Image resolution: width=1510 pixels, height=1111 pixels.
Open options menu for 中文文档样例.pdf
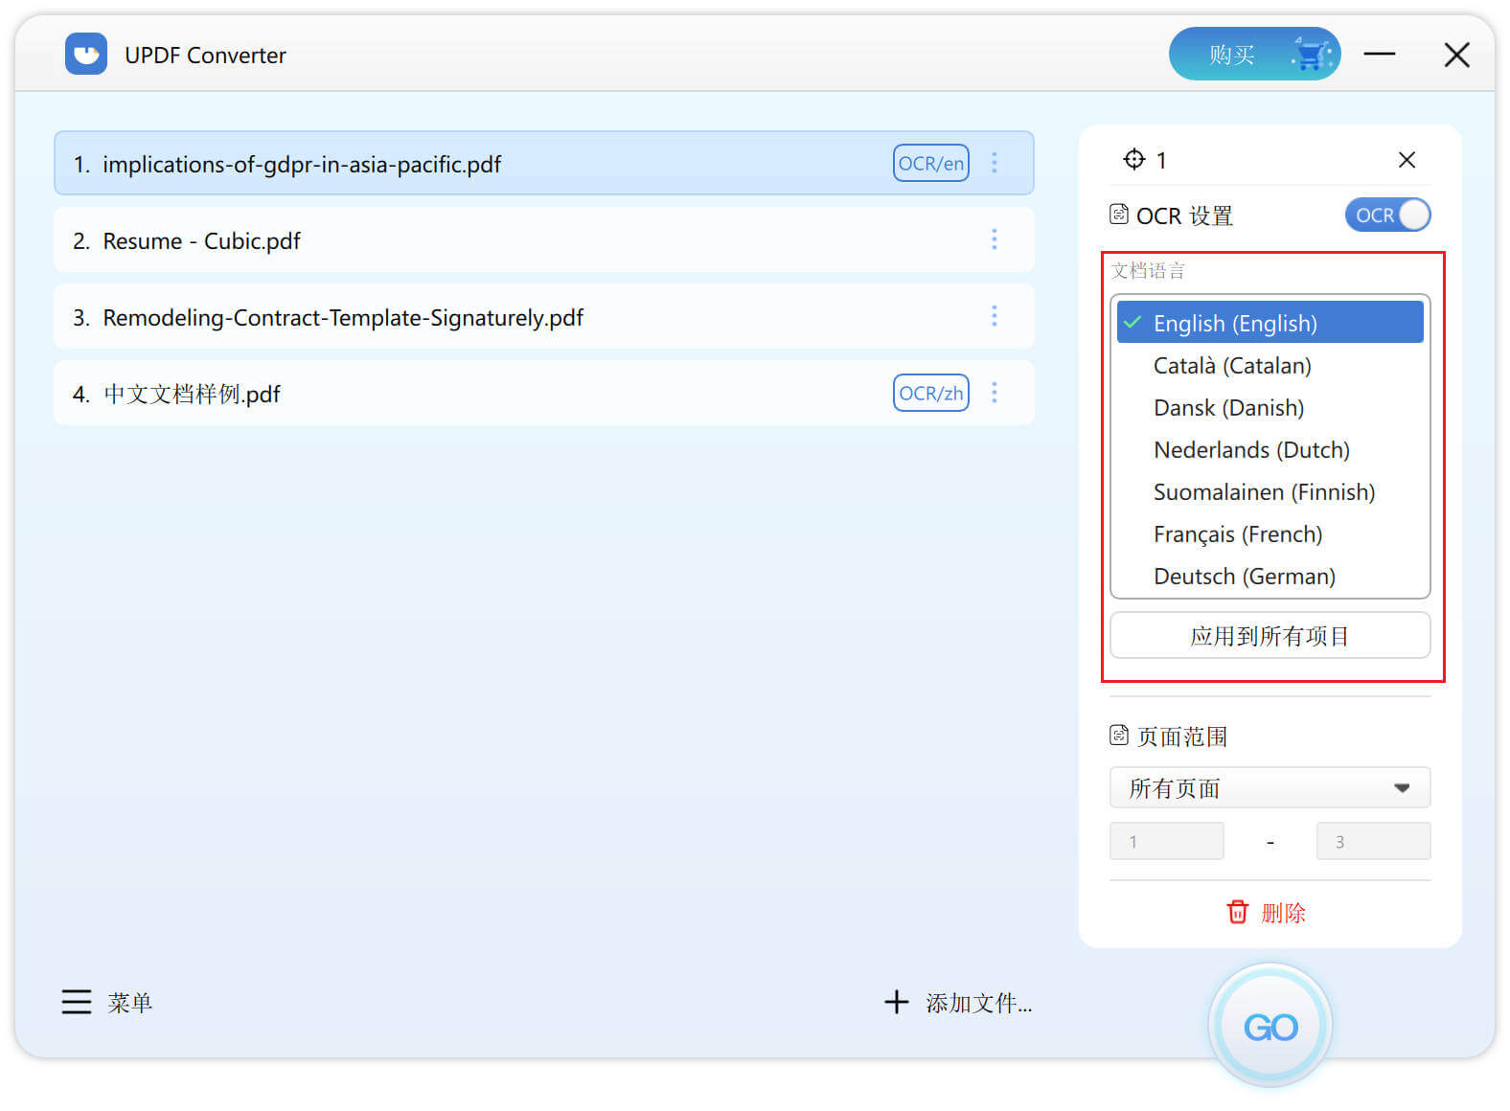pos(995,393)
